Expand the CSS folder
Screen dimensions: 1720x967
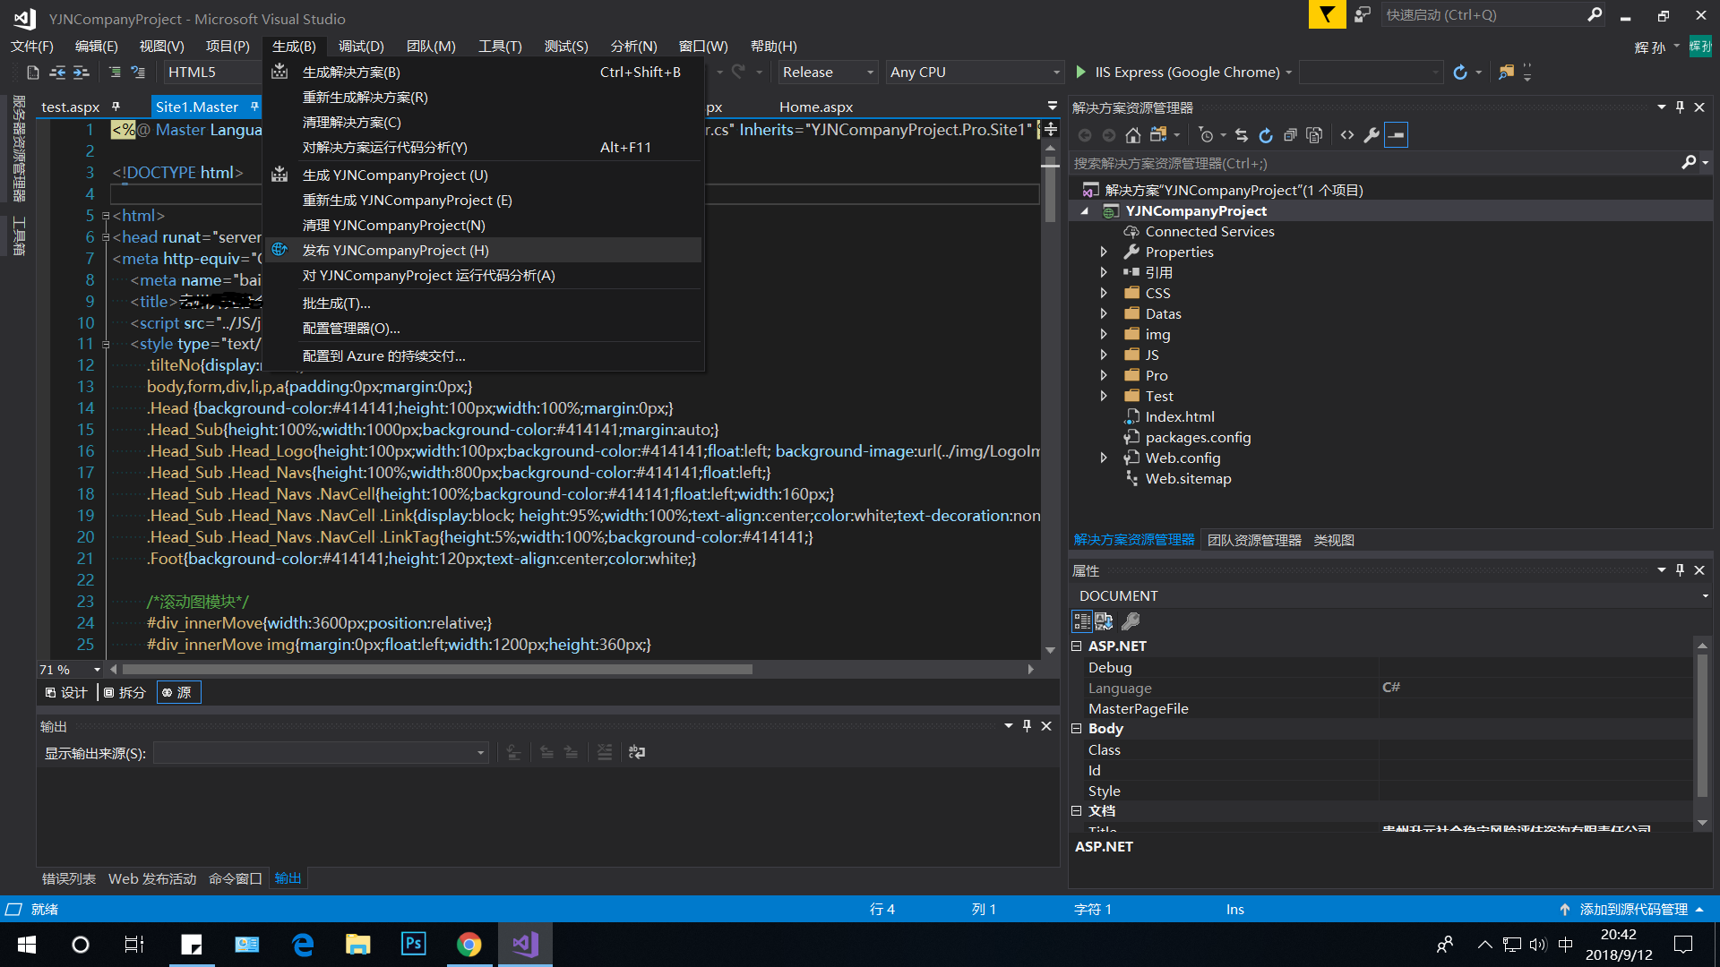[1104, 294]
